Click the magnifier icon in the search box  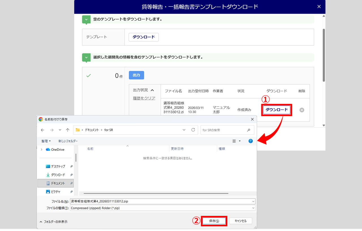click(x=249, y=130)
